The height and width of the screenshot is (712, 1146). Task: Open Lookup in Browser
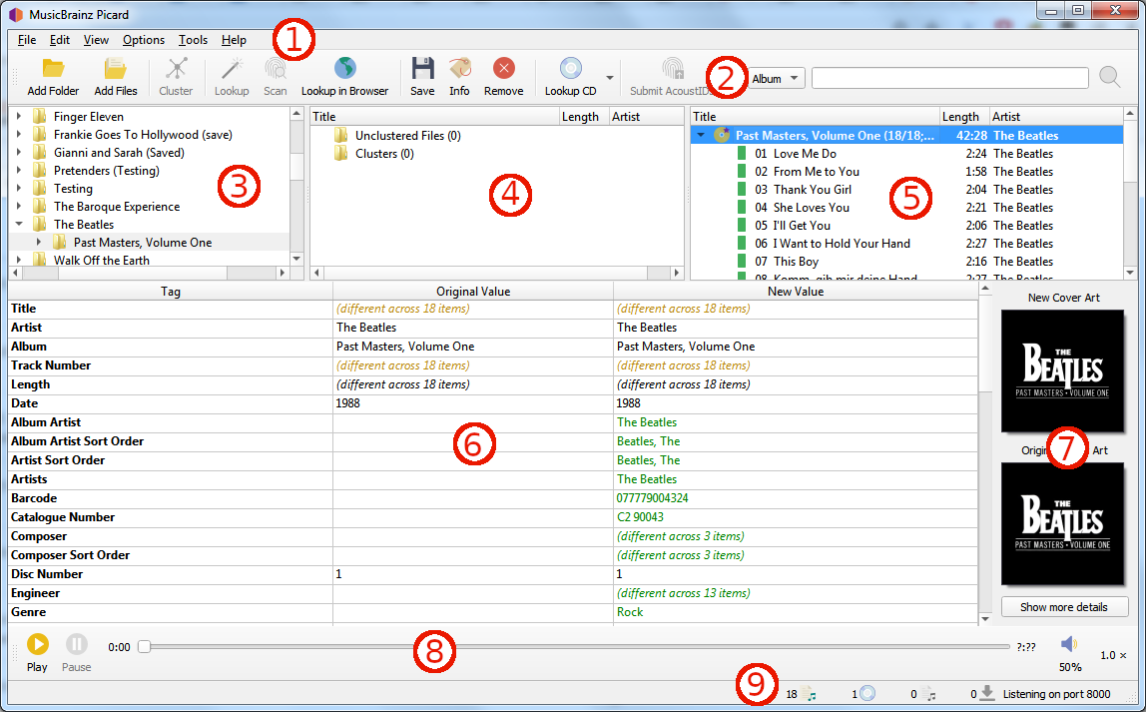coord(344,69)
